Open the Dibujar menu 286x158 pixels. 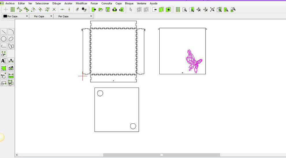coord(57,3)
